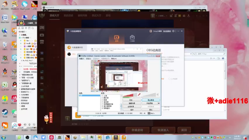Open the 设定(S) menu in OBS

click(x=88, y=59)
